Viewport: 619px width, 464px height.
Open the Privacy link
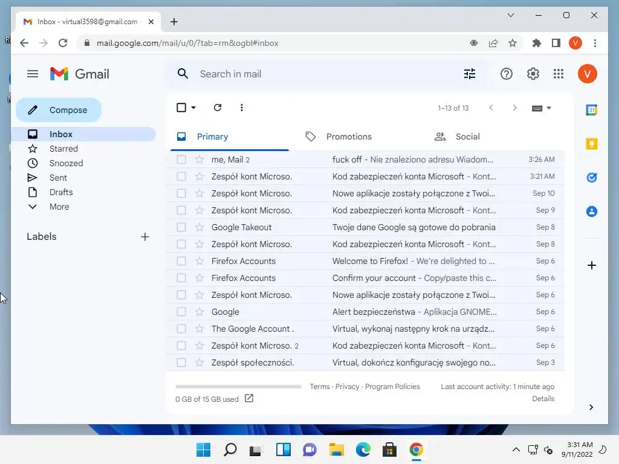347,387
